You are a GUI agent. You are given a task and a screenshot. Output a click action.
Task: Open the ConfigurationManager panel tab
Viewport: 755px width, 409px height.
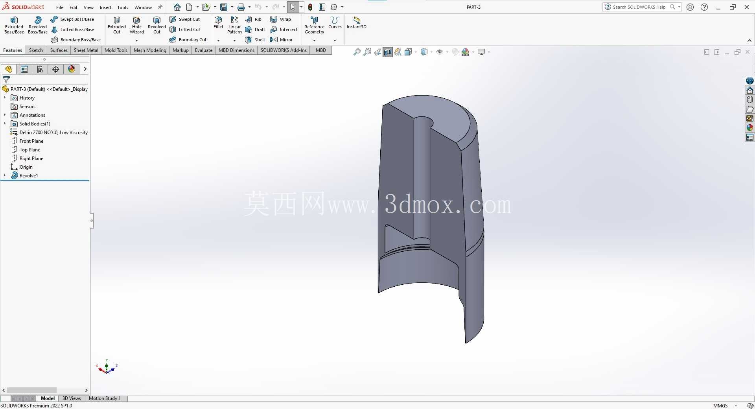(40, 69)
